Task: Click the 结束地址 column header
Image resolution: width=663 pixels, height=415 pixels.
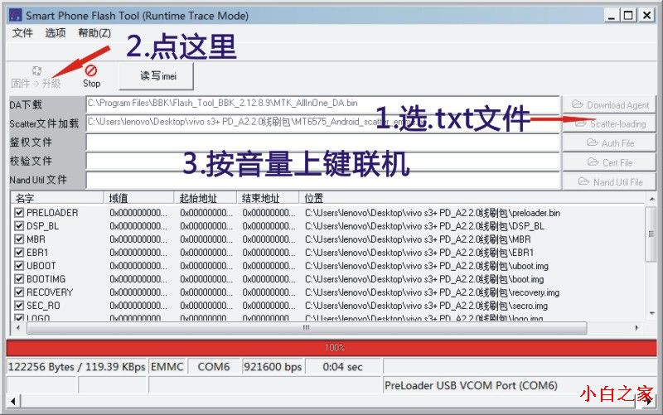Action: tap(268, 198)
